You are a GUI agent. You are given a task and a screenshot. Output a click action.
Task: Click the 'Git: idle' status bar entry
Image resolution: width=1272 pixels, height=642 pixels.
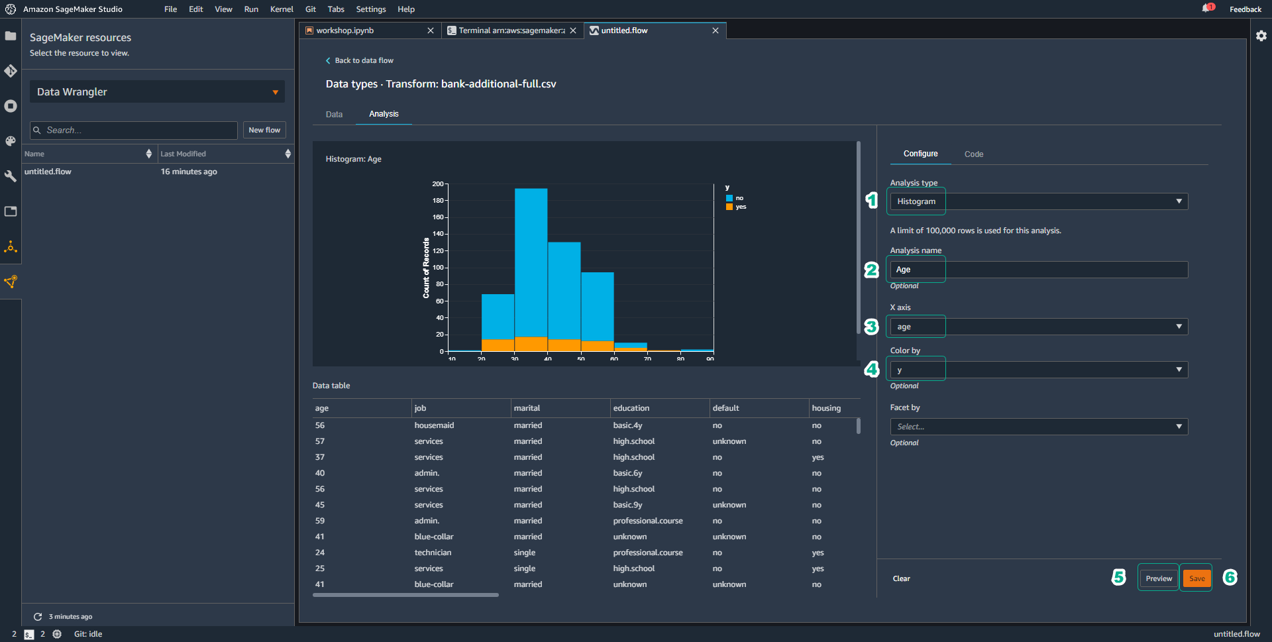pyautogui.click(x=88, y=634)
